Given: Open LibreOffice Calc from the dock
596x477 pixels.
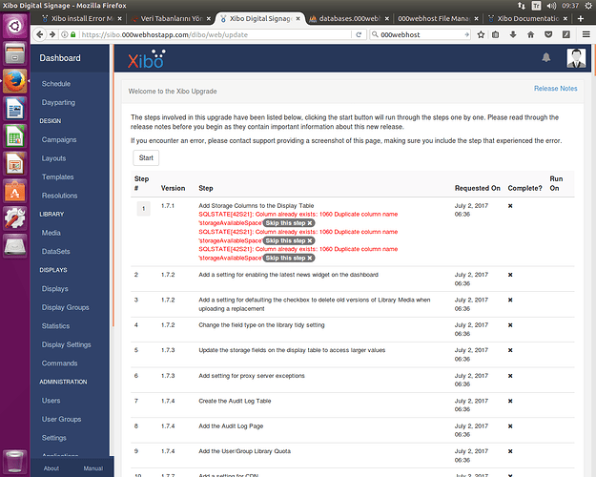Looking at the screenshot, I should pos(15,136).
